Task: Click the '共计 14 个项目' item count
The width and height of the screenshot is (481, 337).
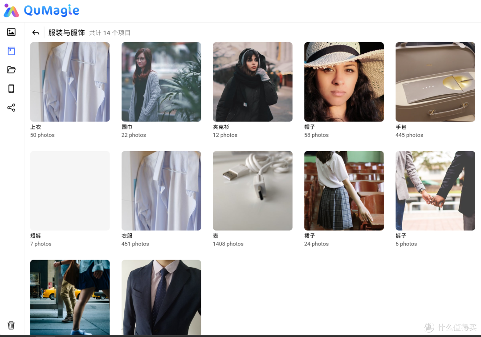Action: click(x=110, y=33)
